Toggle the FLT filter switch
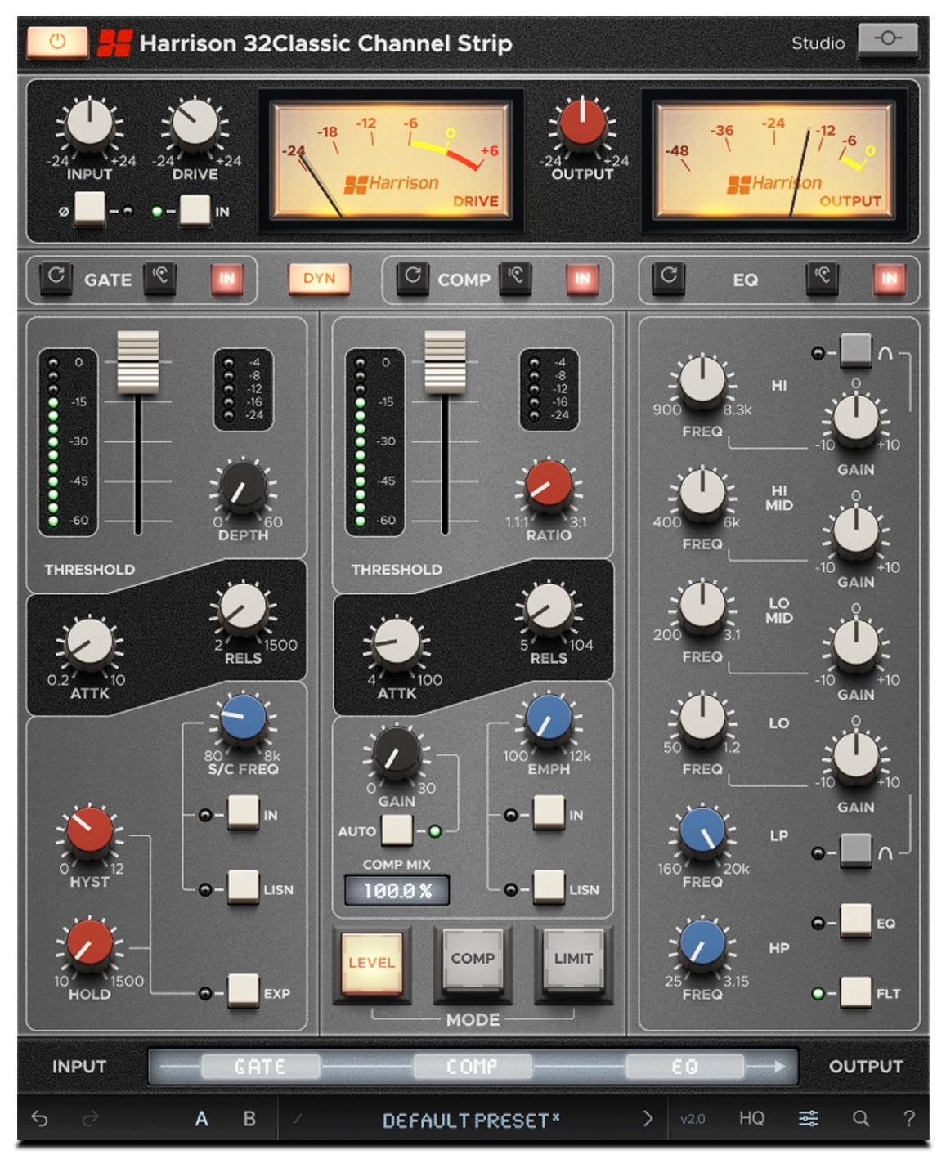This screenshot has width=946, height=1159. pyautogui.click(x=855, y=992)
